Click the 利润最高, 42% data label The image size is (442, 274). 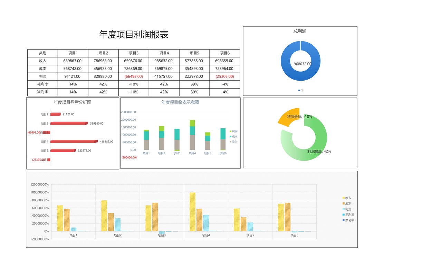[x=319, y=152]
